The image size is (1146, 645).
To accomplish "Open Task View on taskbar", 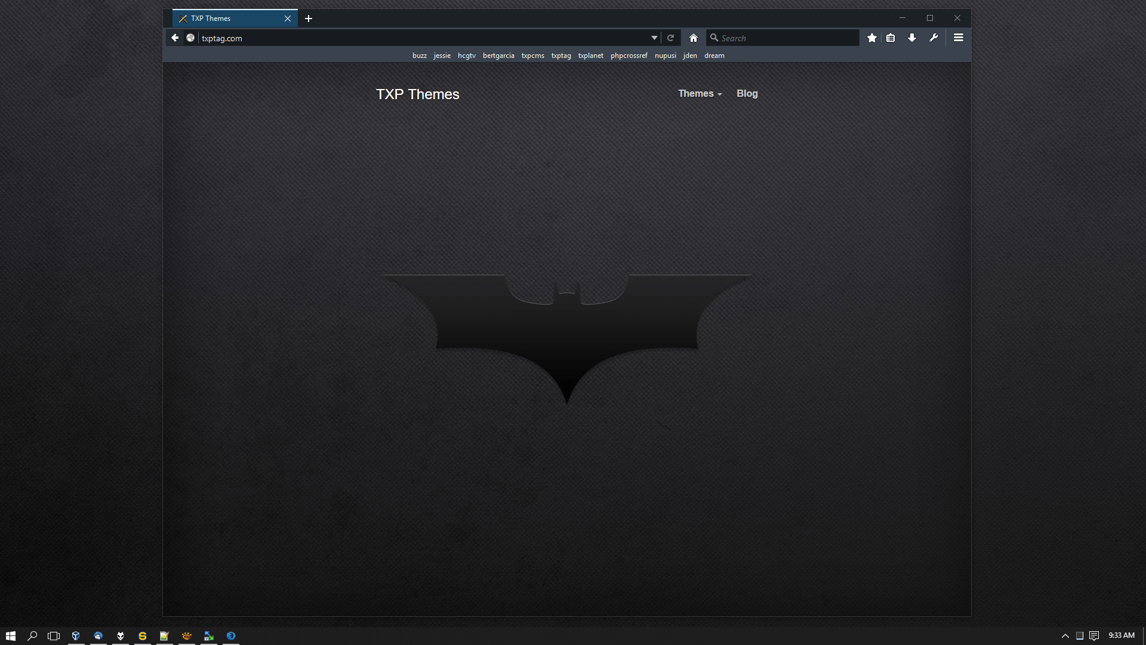I will 54,636.
